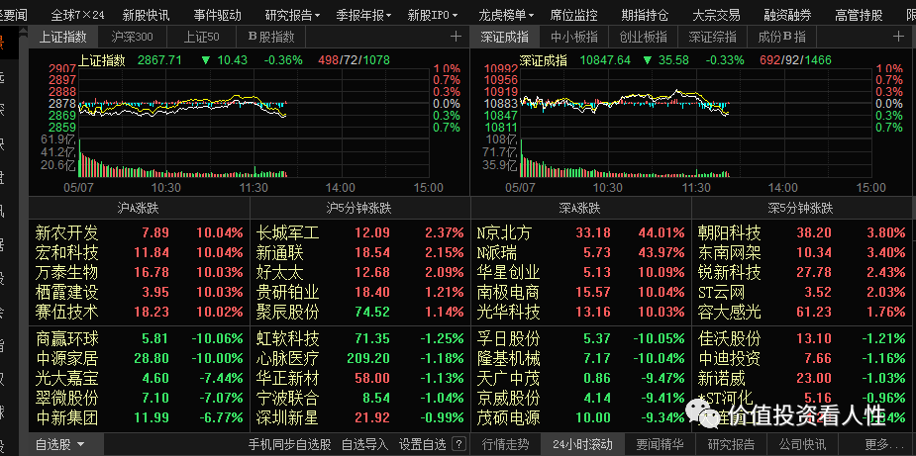Open 全球7×24 menu item
Screen dimensions: 916x456
pyautogui.click(x=77, y=15)
